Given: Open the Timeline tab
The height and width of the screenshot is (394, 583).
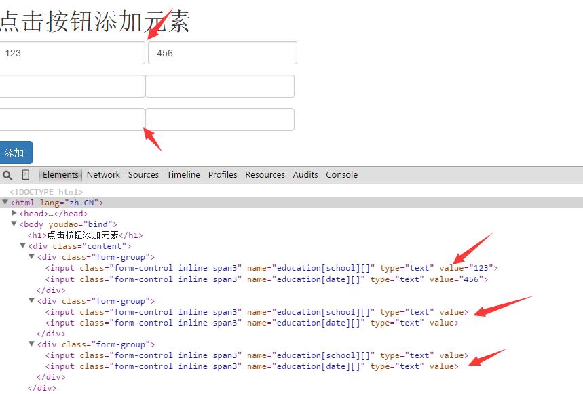Looking at the screenshot, I should [183, 174].
